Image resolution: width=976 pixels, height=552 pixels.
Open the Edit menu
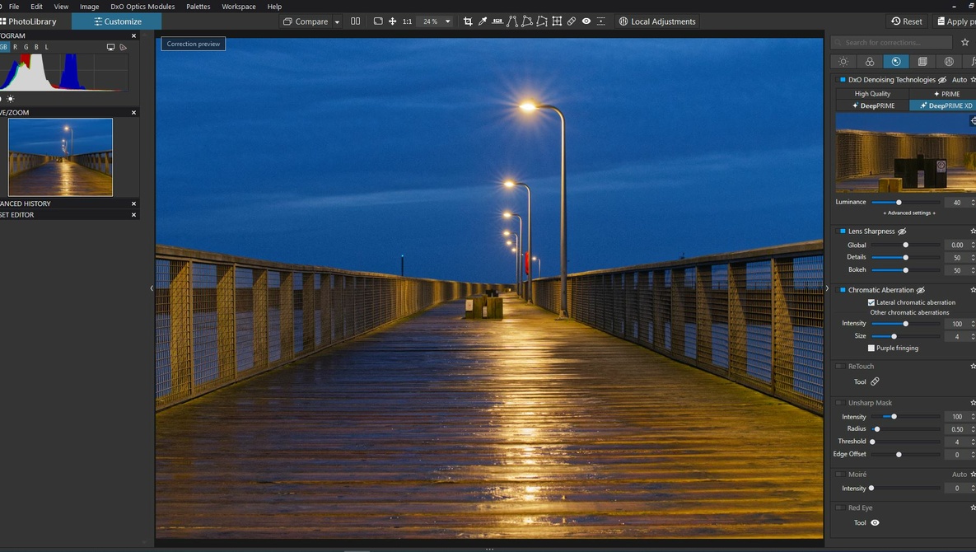pos(37,7)
